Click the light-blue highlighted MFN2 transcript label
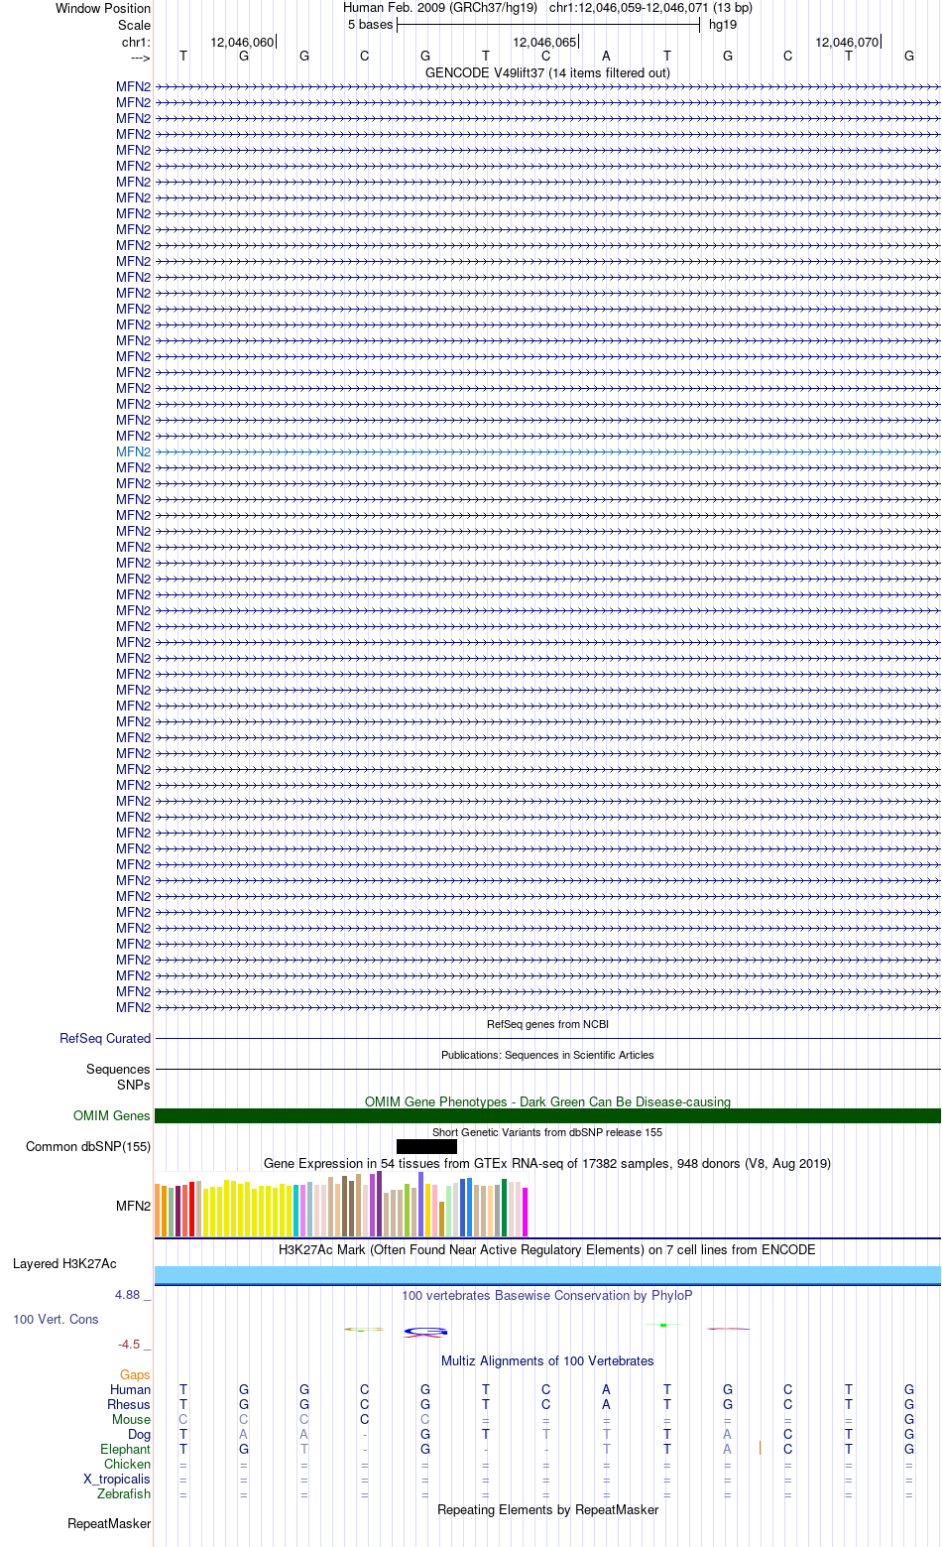The width and height of the screenshot is (942, 1547). pos(133,451)
